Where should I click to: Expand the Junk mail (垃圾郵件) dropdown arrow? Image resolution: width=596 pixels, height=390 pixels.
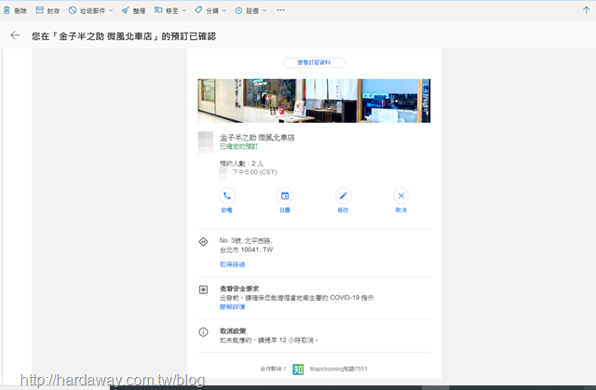111,10
